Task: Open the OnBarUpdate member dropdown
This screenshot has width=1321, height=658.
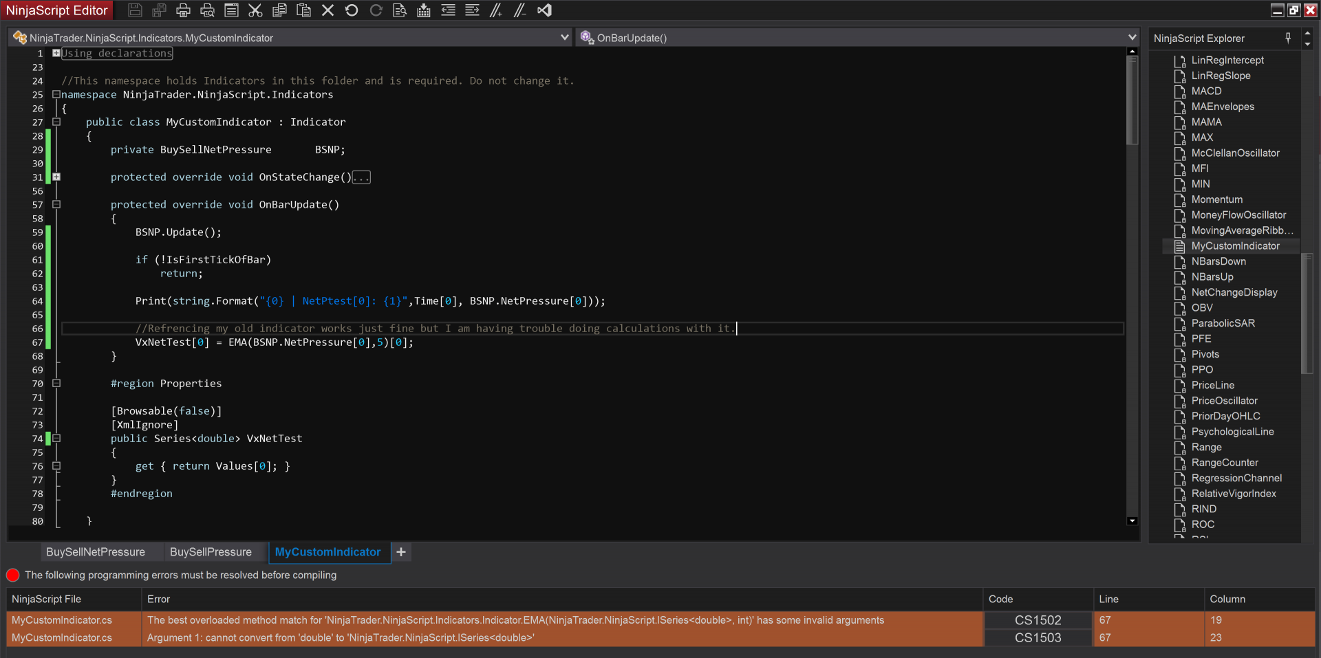Action: point(1132,38)
